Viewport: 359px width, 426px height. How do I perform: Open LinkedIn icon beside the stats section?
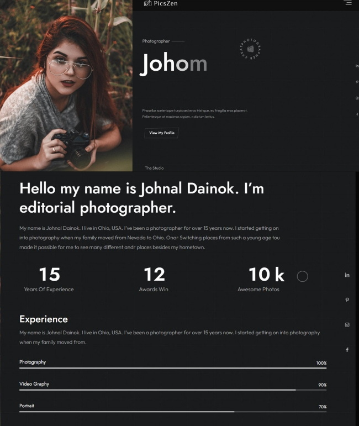click(347, 275)
